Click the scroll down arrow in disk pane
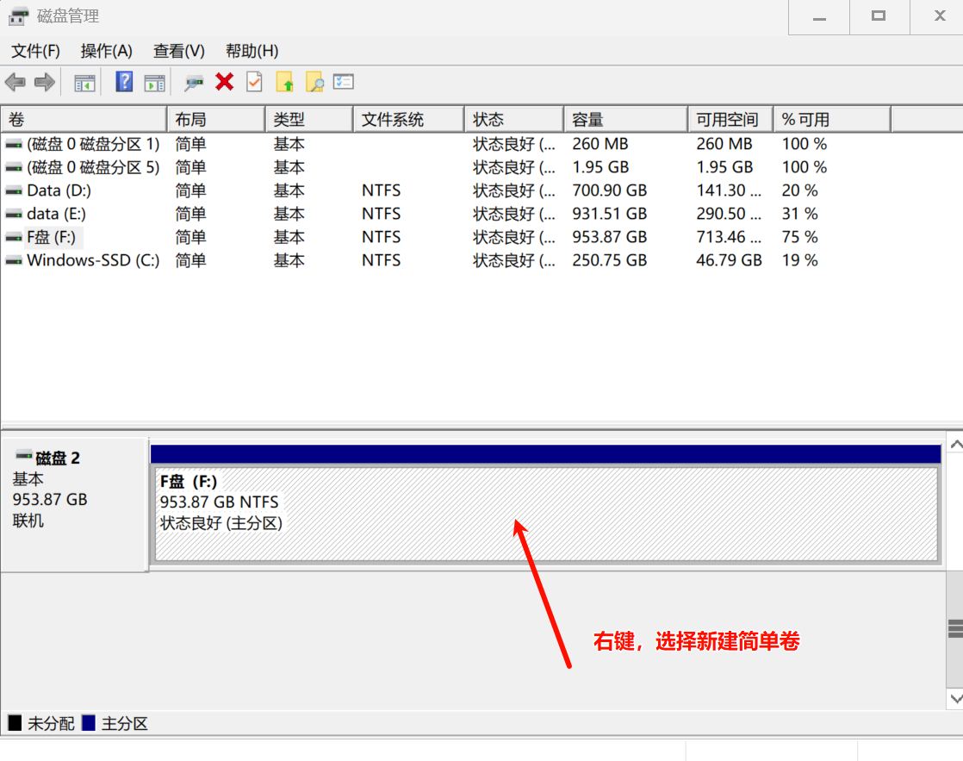This screenshot has height=761, width=963. point(954,698)
